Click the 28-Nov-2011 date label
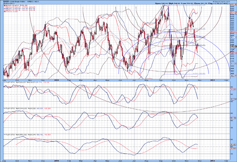237x162 pixels. pos(9,4)
